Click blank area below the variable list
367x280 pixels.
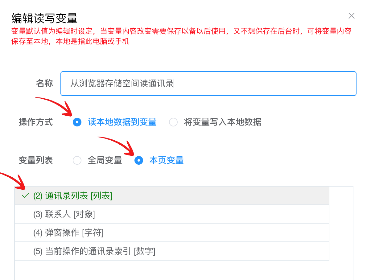pos(184,270)
